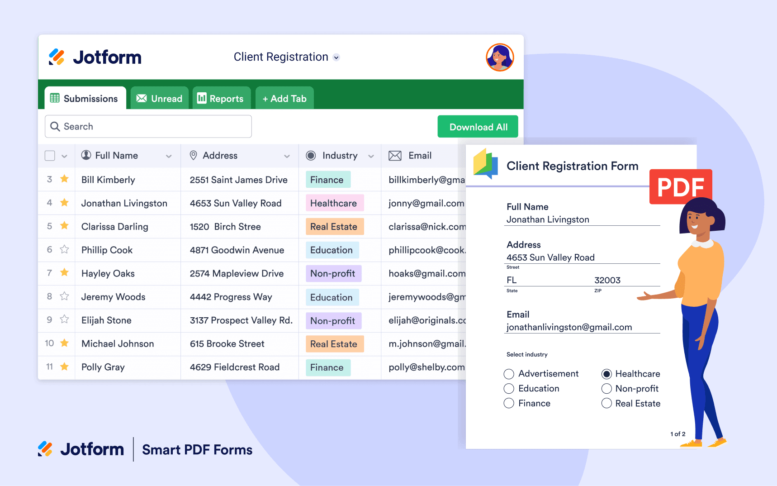Click the Submissions grid icon

point(55,98)
